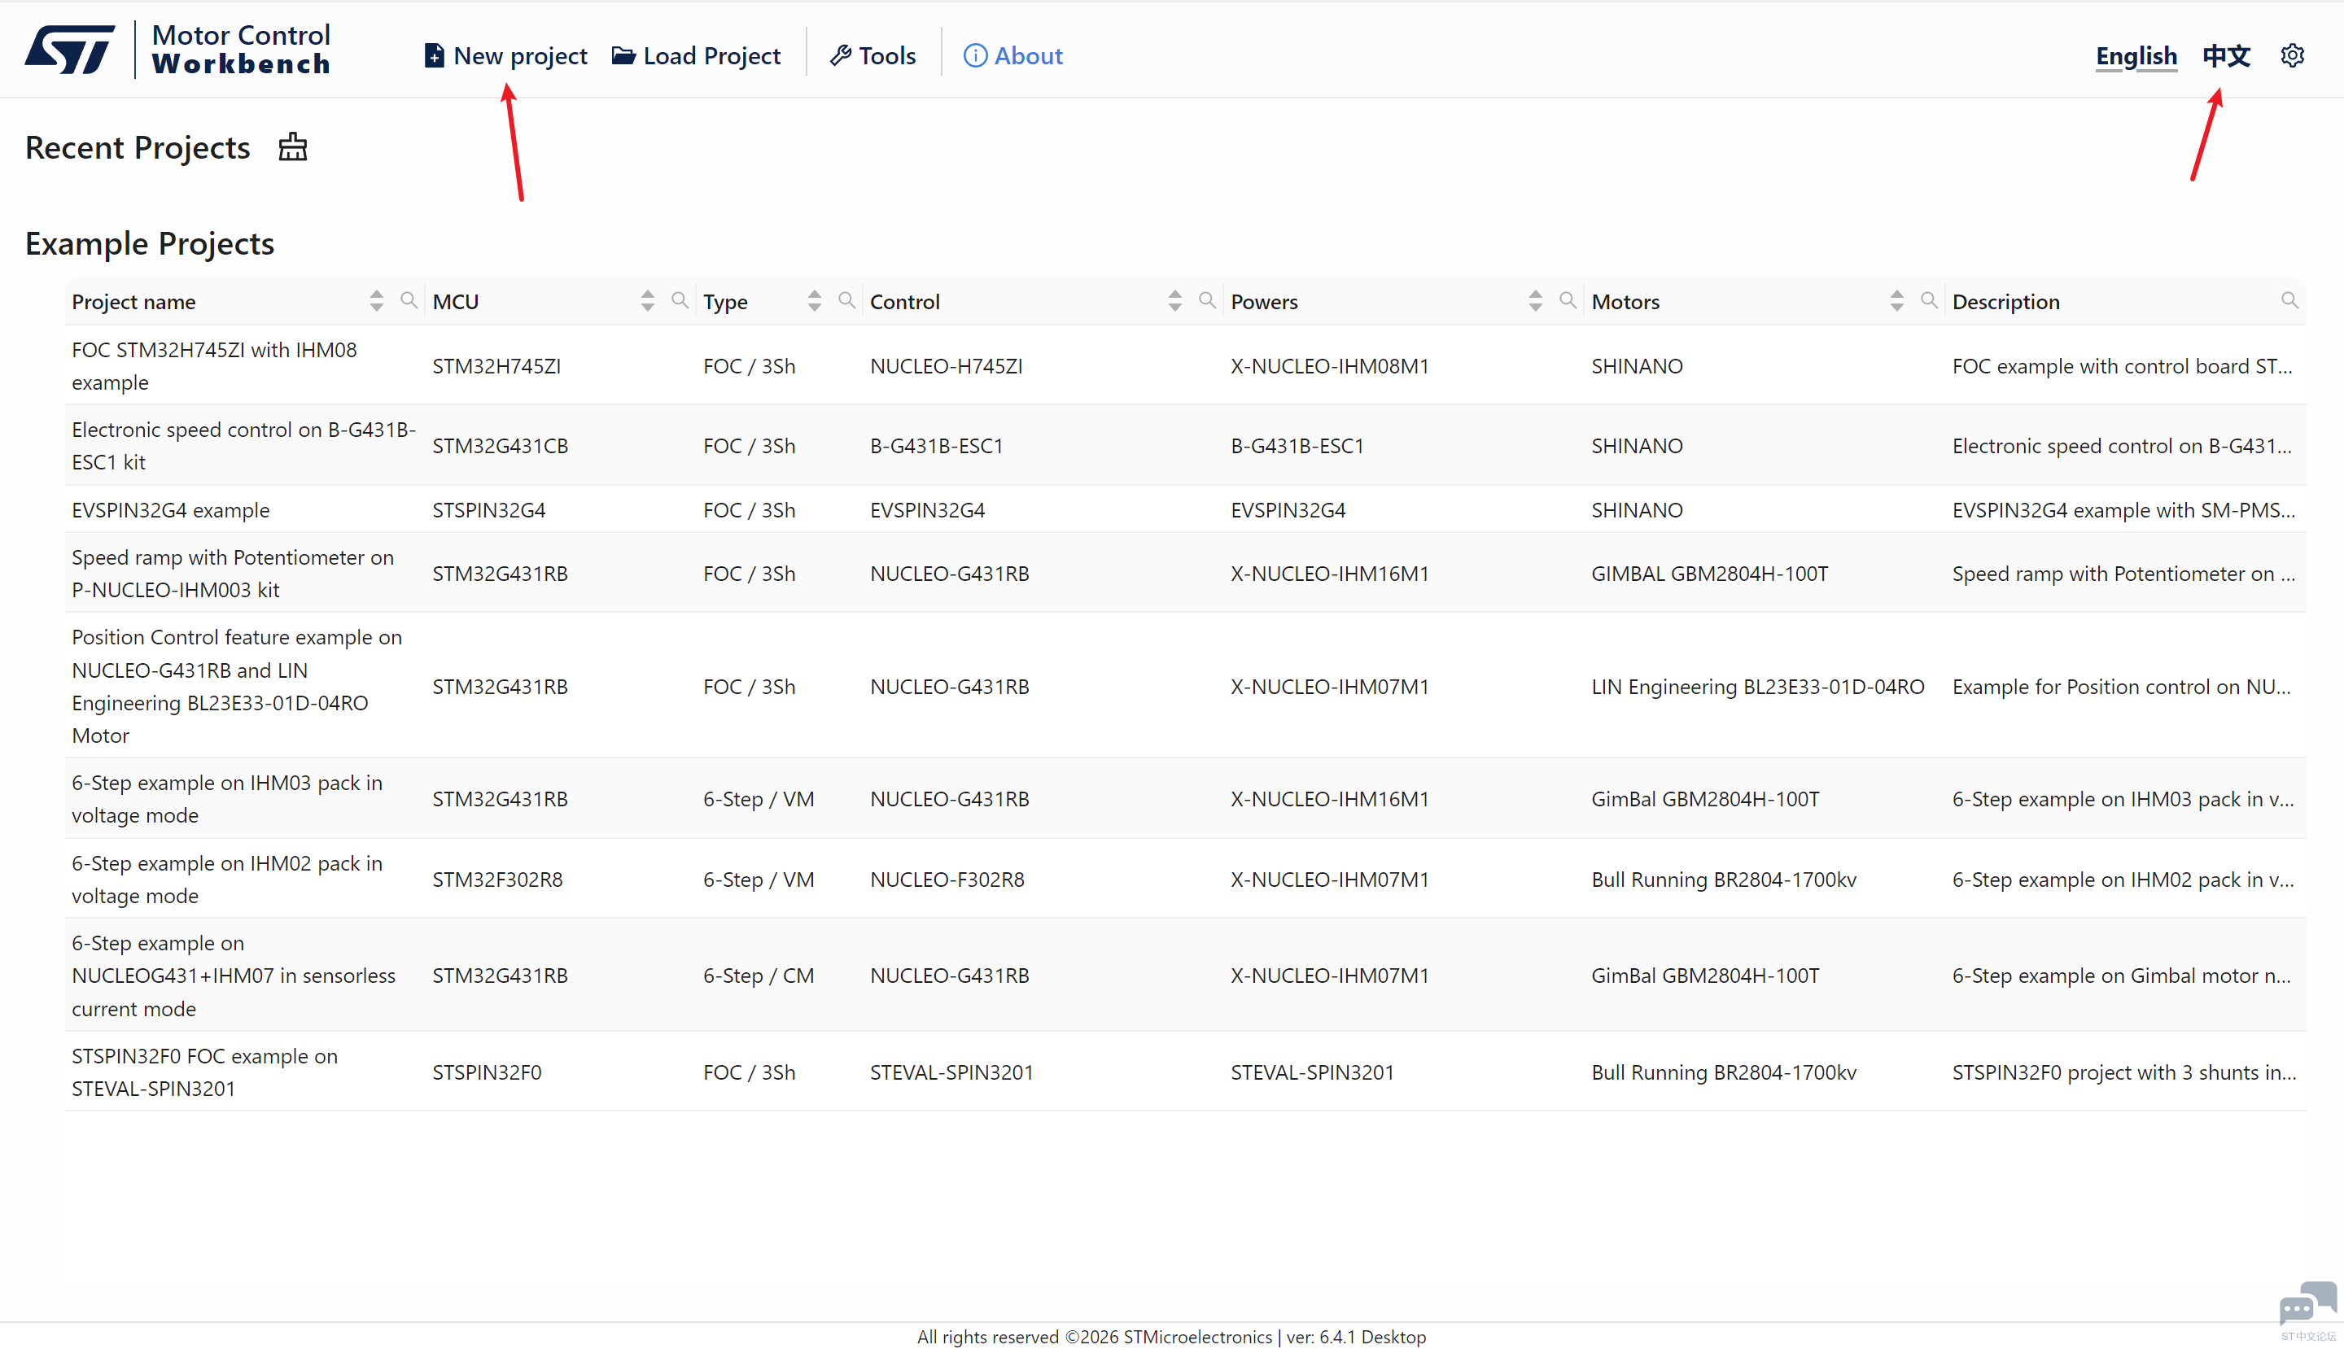The height and width of the screenshot is (1349, 2344).
Task: Open Electronic speed control on B-G431B-ESC1 kit
Action: point(244,446)
